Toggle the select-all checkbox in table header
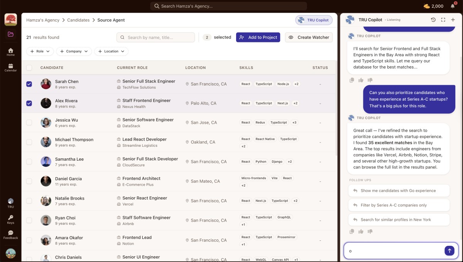Image resolution: width=463 pixels, height=262 pixels. click(x=29, y=67)
